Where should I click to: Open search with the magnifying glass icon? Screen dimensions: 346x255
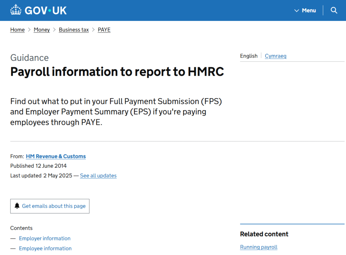pyautogui.click(x=334, y=10)
